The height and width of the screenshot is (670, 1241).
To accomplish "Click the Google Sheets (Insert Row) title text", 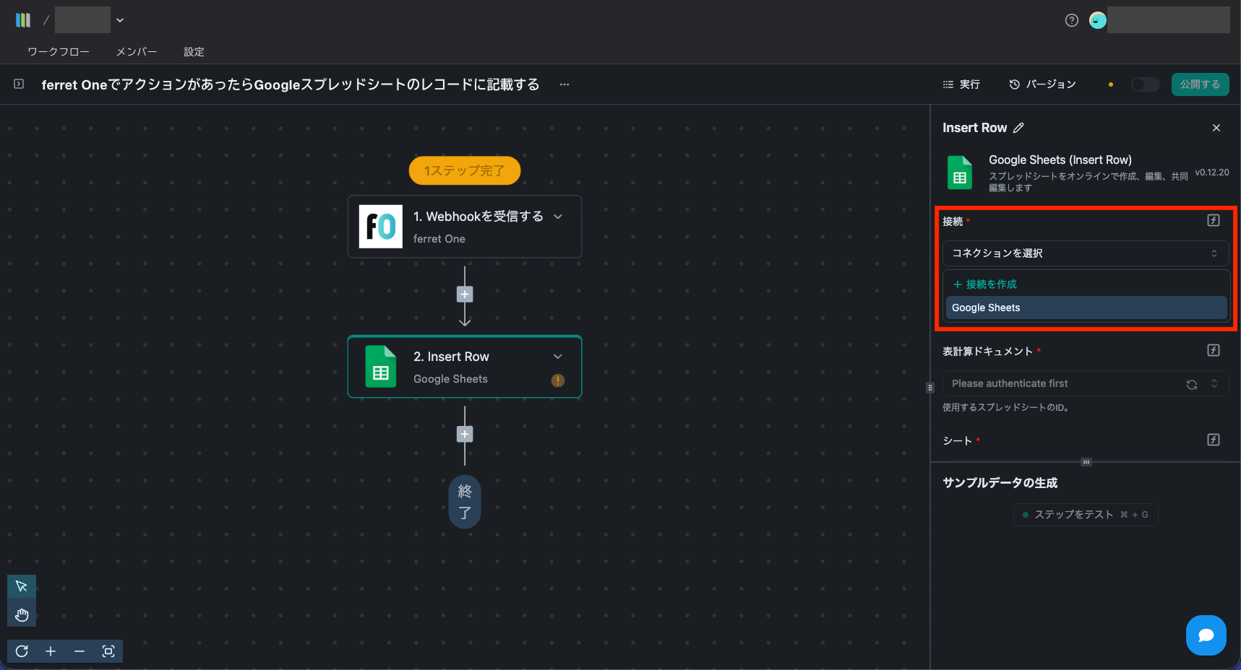I will 1060,160.
